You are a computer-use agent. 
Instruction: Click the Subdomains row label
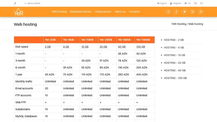coord(23,109)
